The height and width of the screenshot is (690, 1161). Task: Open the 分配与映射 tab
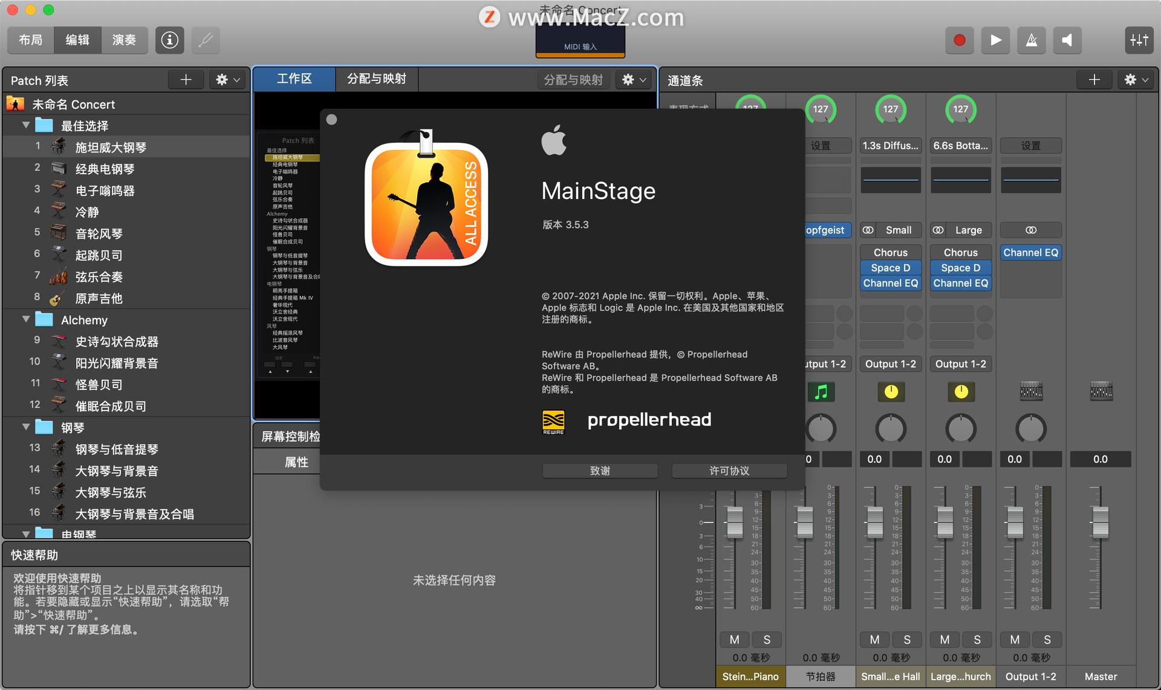pyautogui.click(x=376, y=79)
